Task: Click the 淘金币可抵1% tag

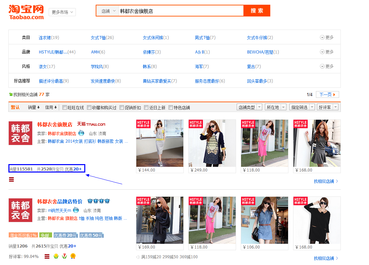Action: tap(23, 235)
